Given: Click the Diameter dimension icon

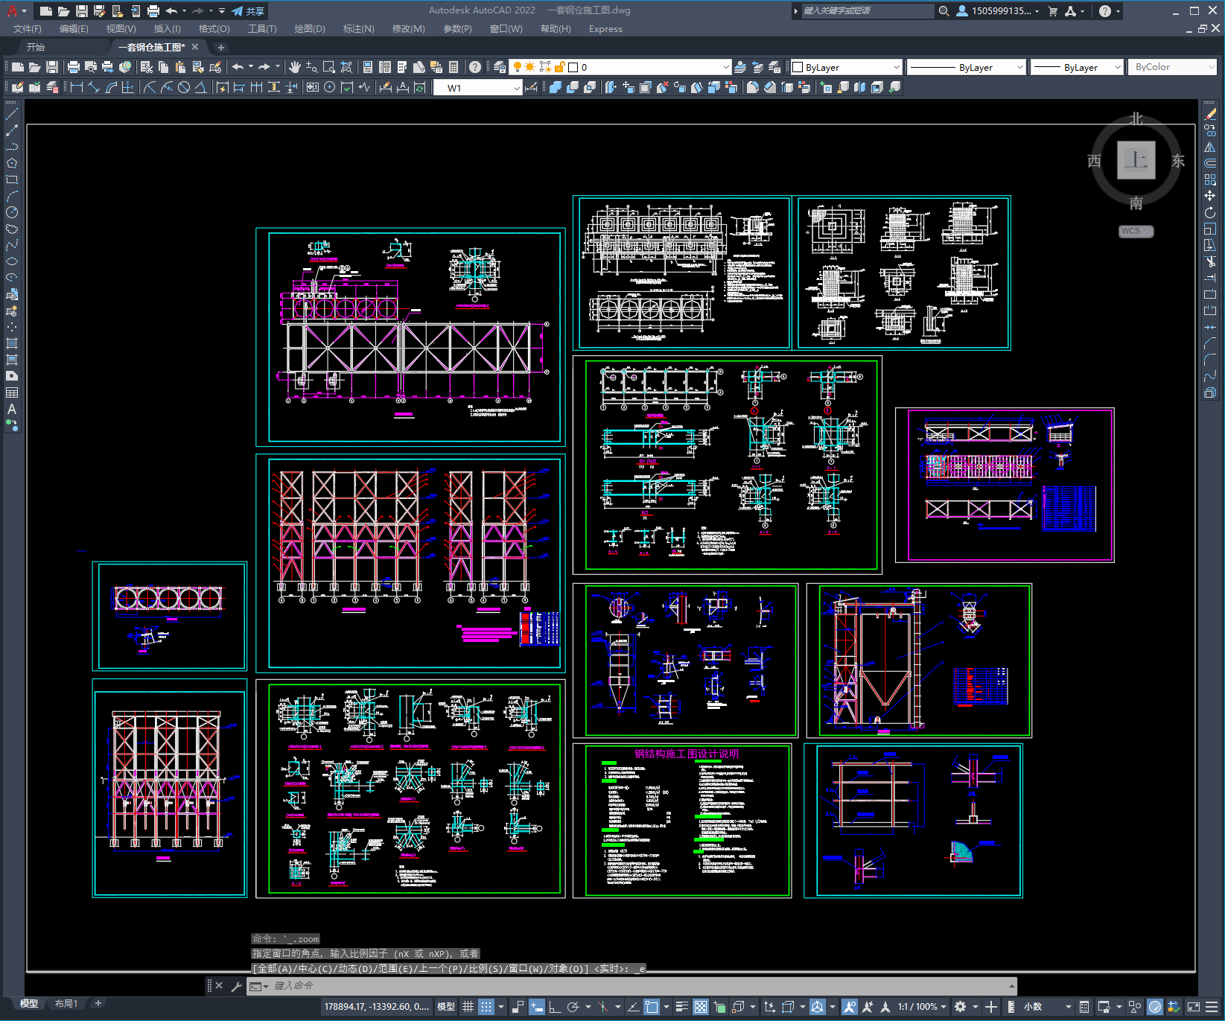Looking at the screenshot, I should tap(183, 87).
